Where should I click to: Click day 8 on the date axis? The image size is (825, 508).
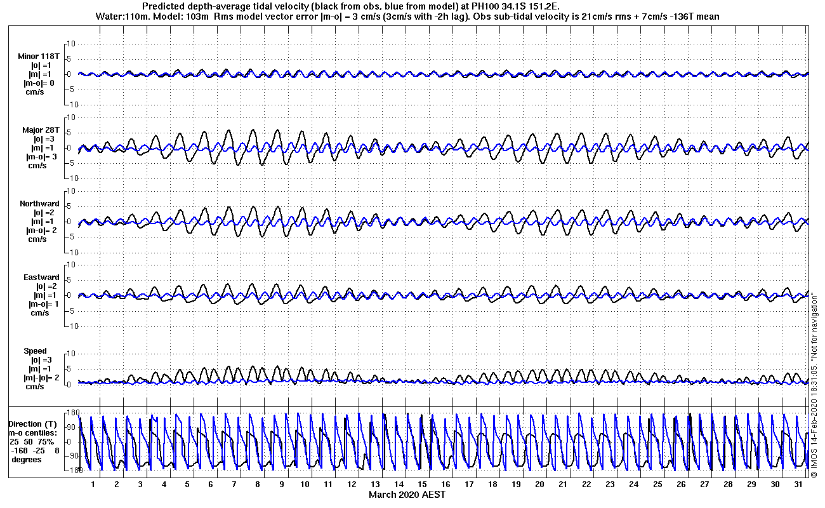(257, 484)
